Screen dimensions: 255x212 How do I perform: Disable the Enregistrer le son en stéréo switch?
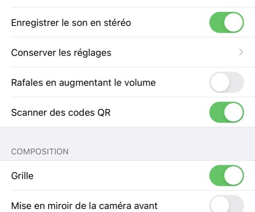(x=227, y=22)
